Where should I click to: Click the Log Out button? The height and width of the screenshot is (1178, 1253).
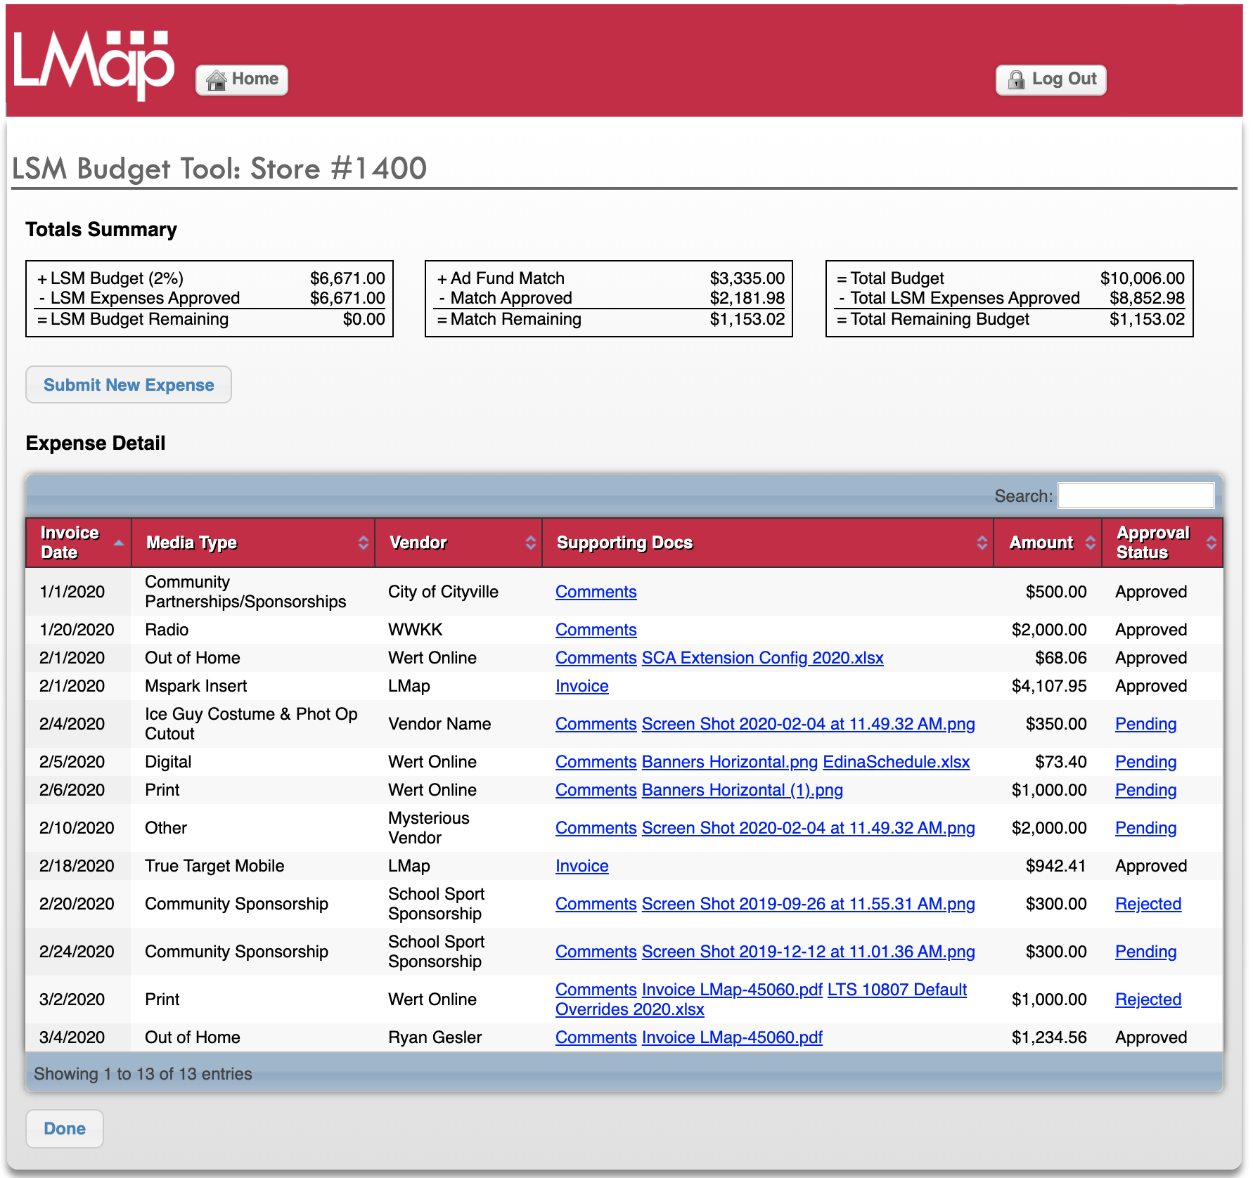[1051, 79]
